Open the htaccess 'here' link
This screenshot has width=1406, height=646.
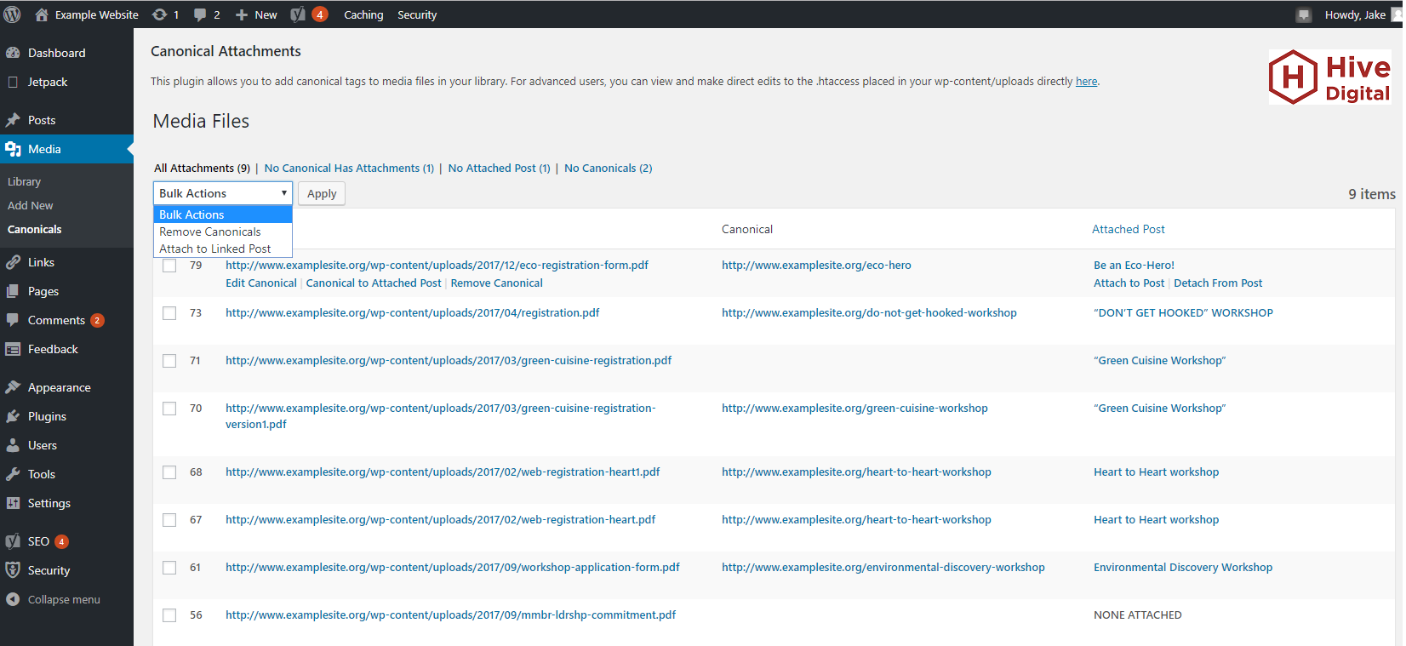click(x=1086, y=82)
